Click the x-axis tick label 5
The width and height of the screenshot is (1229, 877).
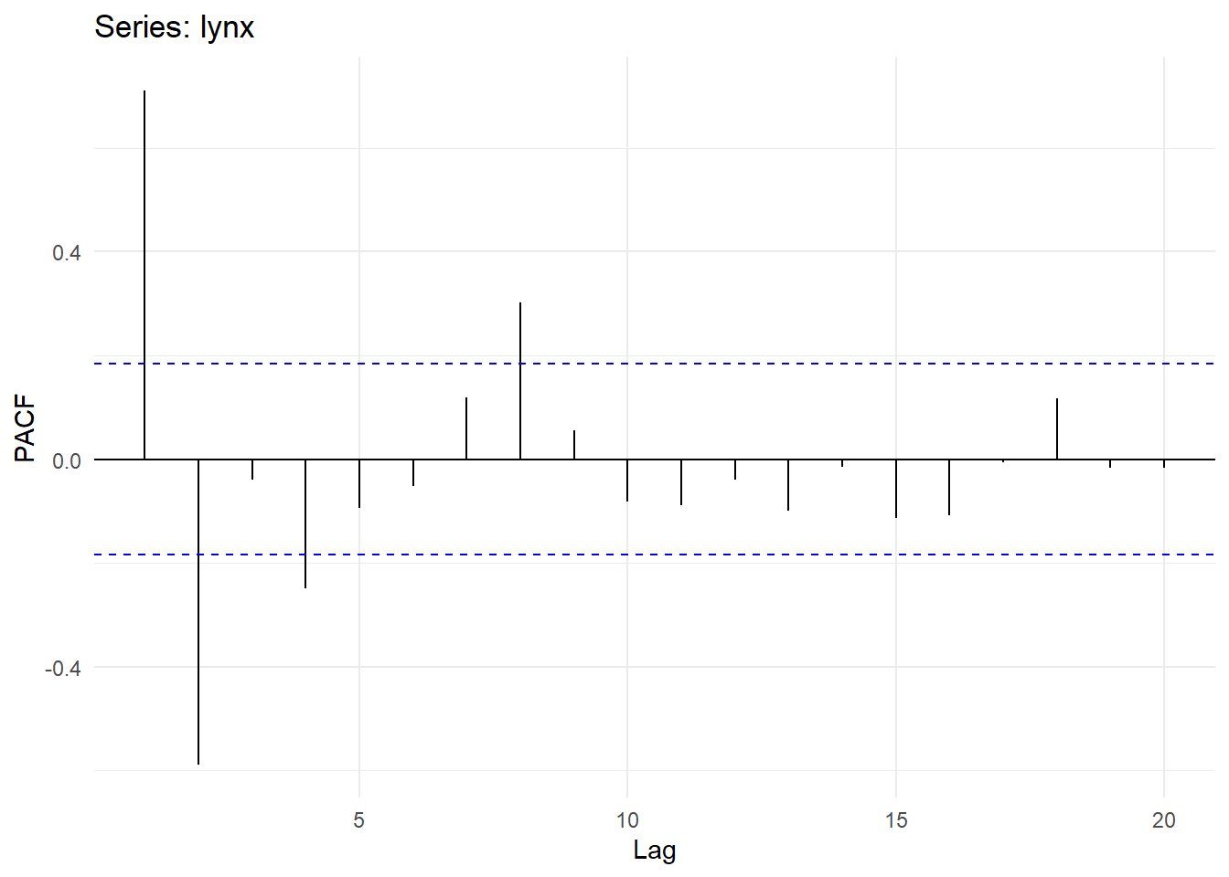point(359,820)
